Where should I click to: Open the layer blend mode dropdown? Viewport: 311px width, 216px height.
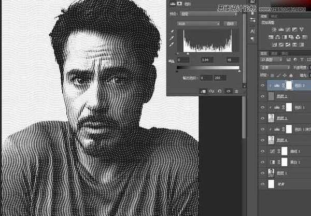(275, 67)
